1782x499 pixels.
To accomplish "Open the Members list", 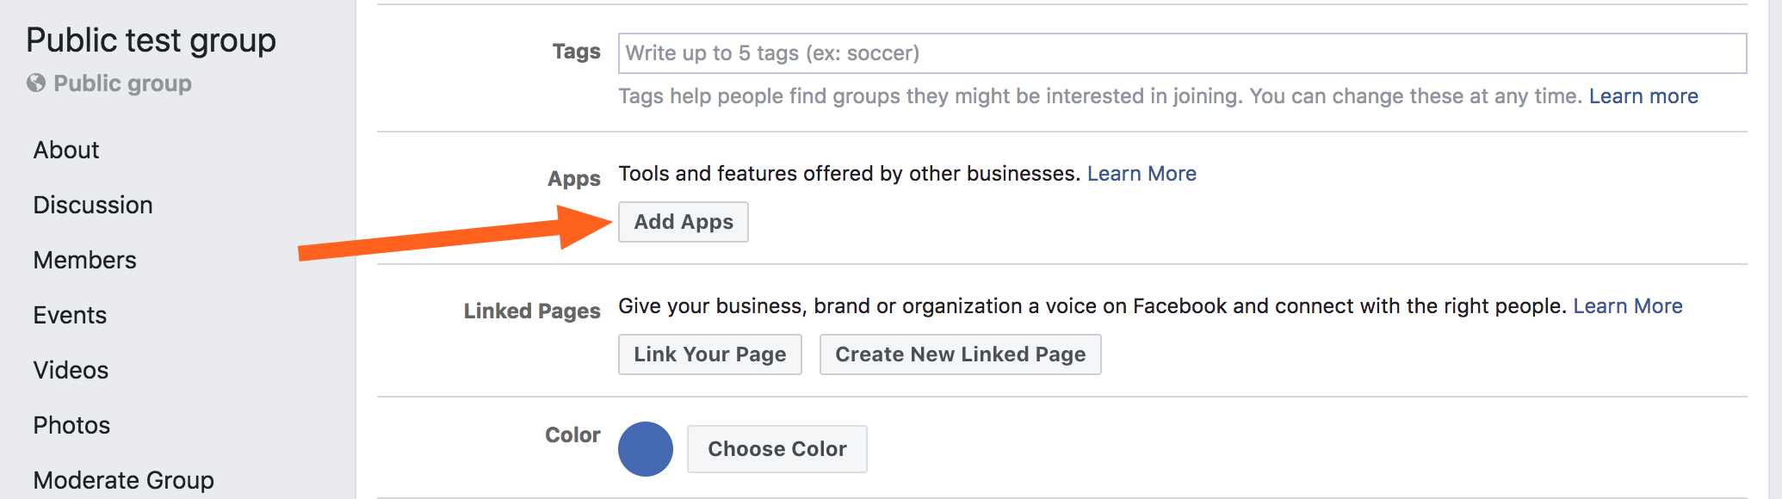I will pos(84,261).
